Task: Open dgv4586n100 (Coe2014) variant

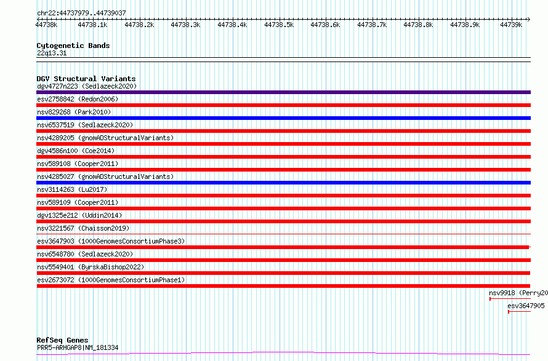Action: [x=76, y=151]
